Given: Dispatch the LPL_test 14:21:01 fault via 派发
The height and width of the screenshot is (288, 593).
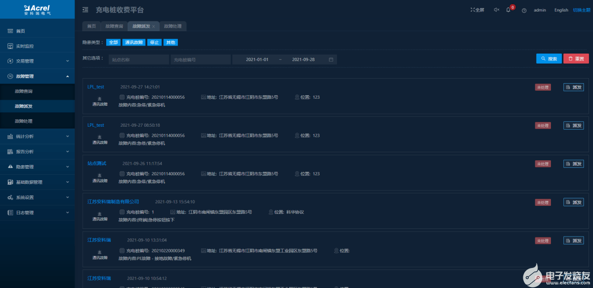Looking at the screenshot, I should pyautogui.click(x=573, y=88).
